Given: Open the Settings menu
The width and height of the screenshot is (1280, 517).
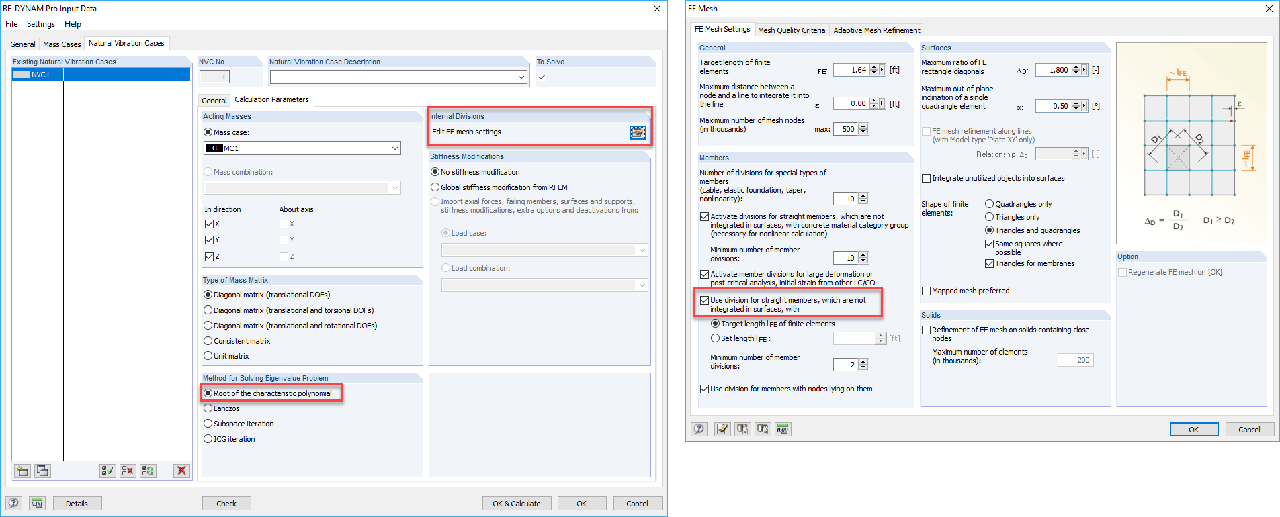Looking at the screenshot, I should click(x=41, y=24).
